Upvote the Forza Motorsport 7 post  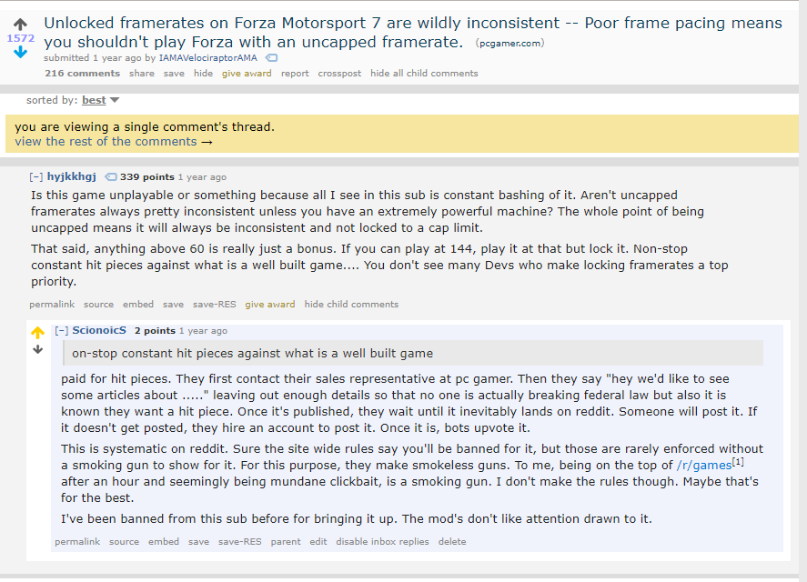[20, 24]
